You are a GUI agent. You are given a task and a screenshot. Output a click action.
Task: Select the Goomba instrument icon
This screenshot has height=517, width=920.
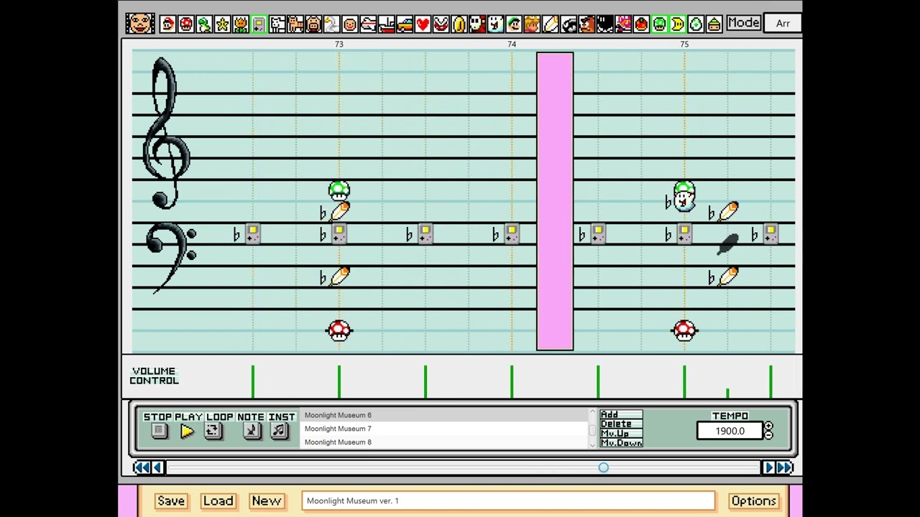pos(586,24)
